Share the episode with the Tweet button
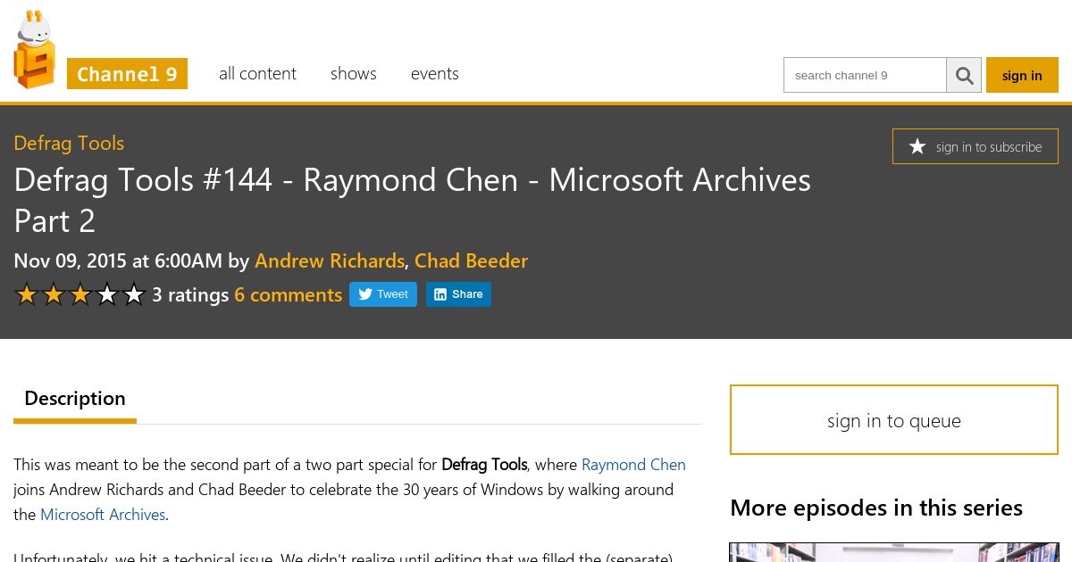The height and width of the screenshot is (562, 1072). pyautogui.click(x=383, y=294)
